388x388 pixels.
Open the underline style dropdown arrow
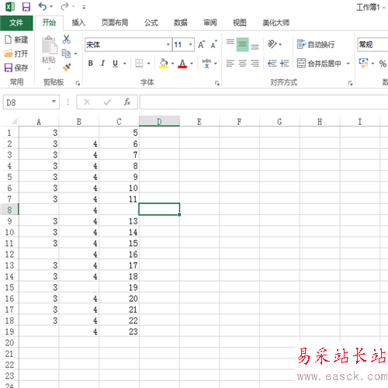point(125,64)
